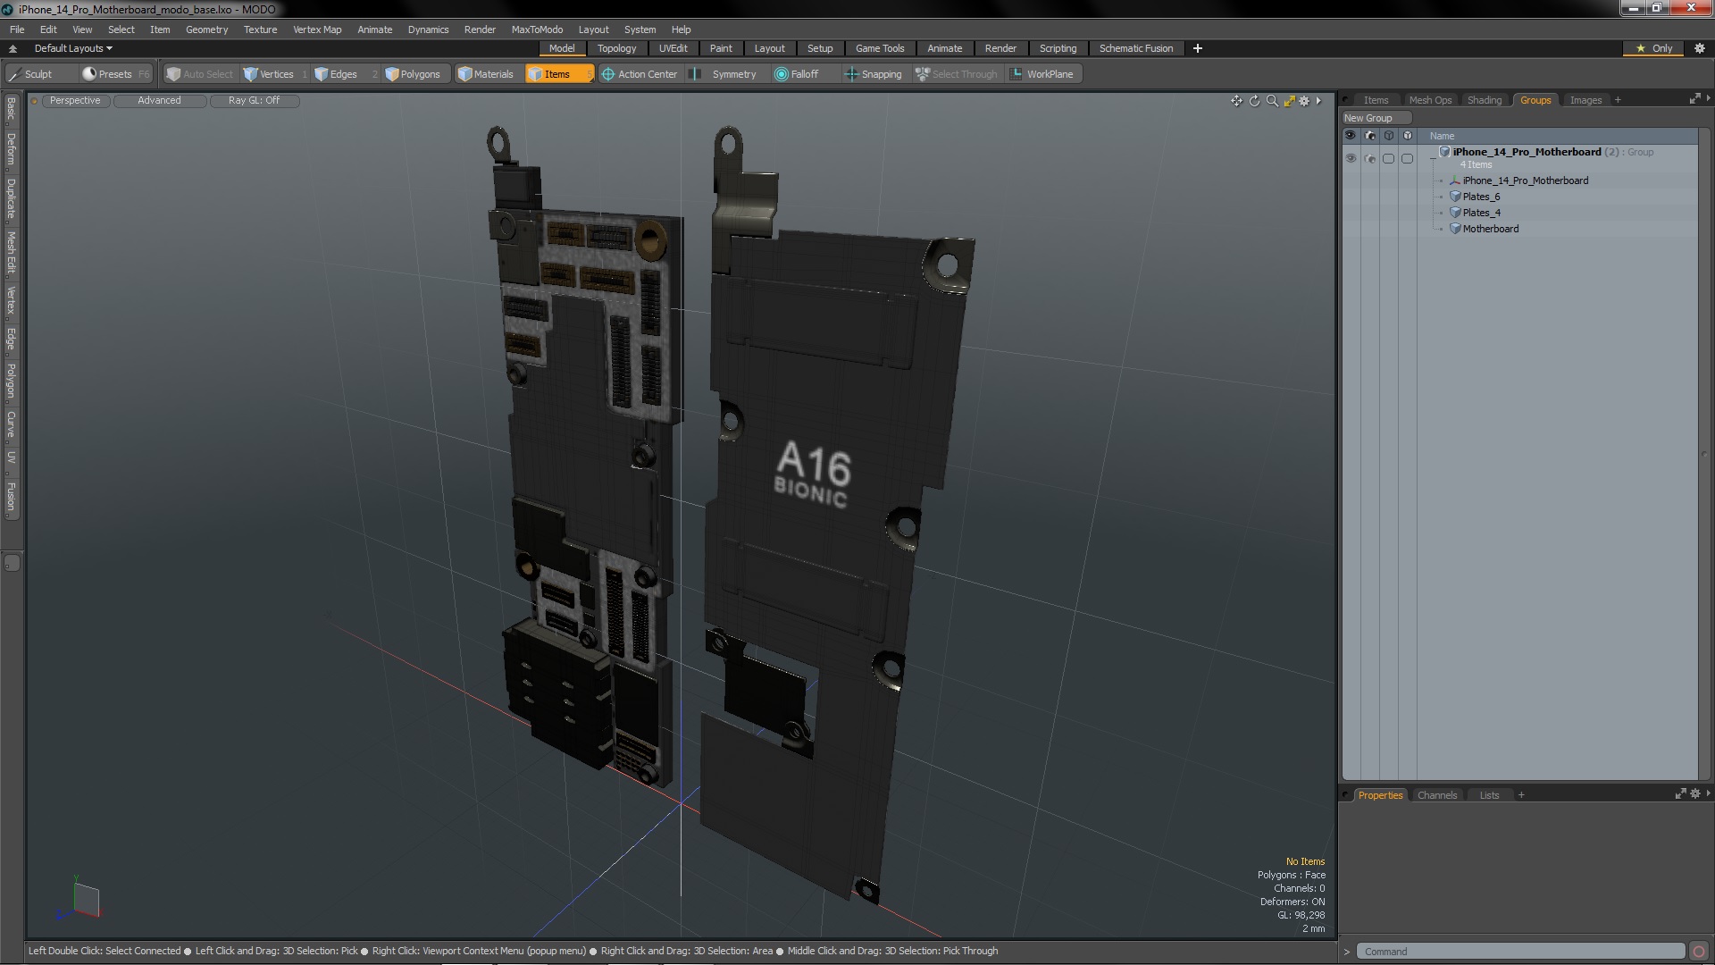
Task: Click the Command input field
Action: pyautogui.click(x=1519, y=952)
